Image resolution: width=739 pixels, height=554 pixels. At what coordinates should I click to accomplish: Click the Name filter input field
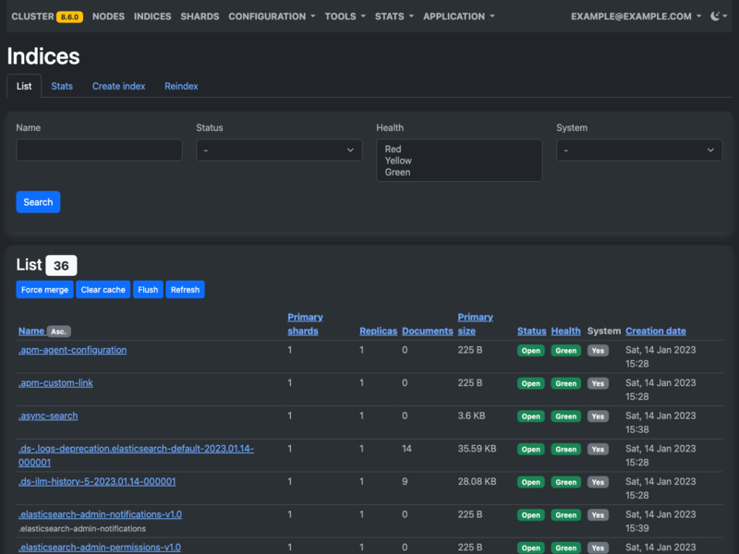(x=98, y=150)
